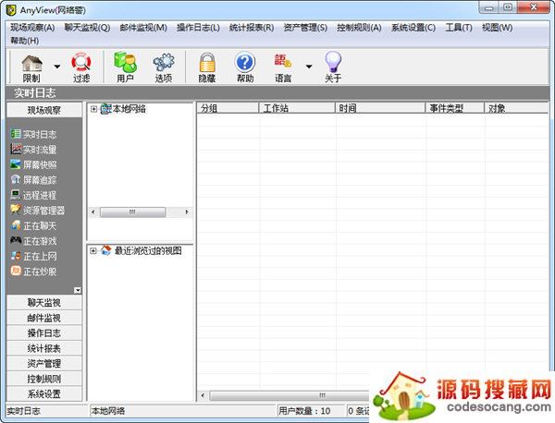555x423 pixels.
Task: Open 选项 (Options) gears icon
Action: pos(164,66)
